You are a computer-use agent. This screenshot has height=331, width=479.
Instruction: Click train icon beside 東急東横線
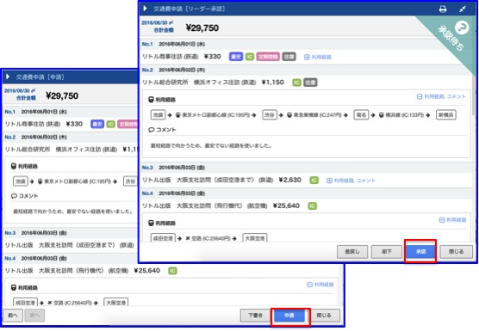click(x=289, y=115)
